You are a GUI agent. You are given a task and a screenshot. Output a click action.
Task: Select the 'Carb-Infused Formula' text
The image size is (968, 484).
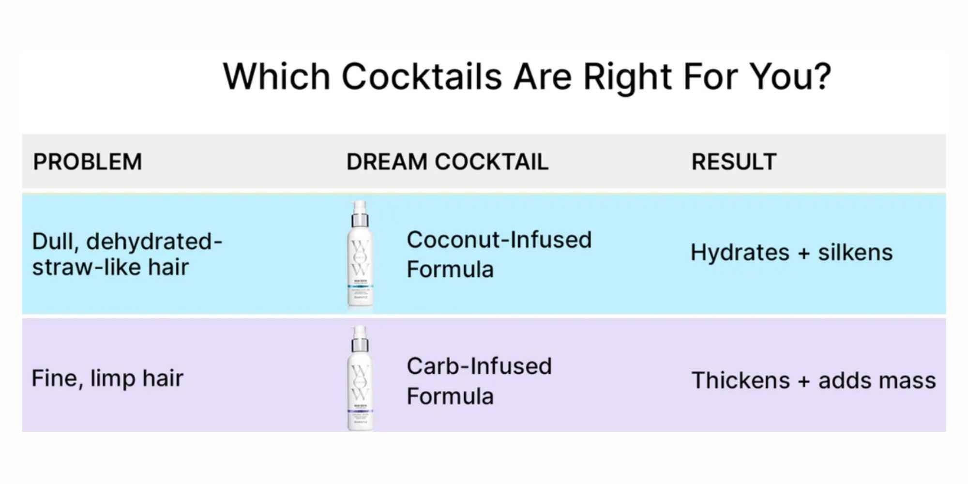[x=479, y=381]
